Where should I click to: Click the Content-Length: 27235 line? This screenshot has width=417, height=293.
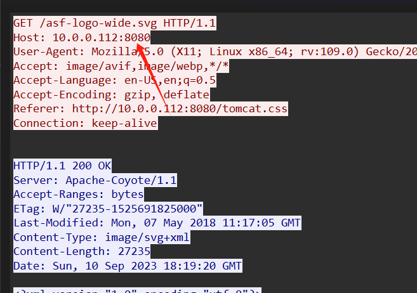82,251
